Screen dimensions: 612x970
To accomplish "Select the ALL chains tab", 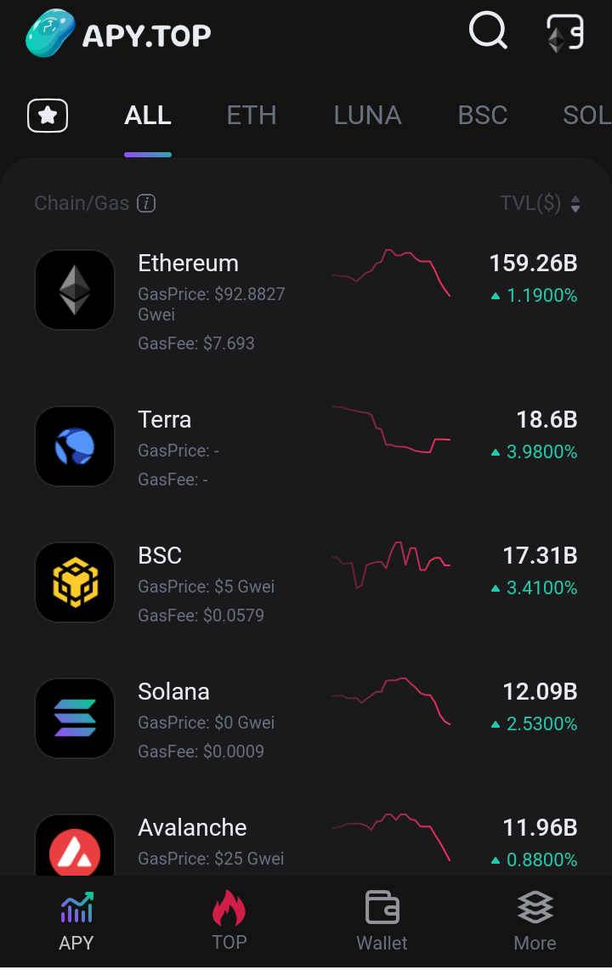I will (x=147, y=116).
